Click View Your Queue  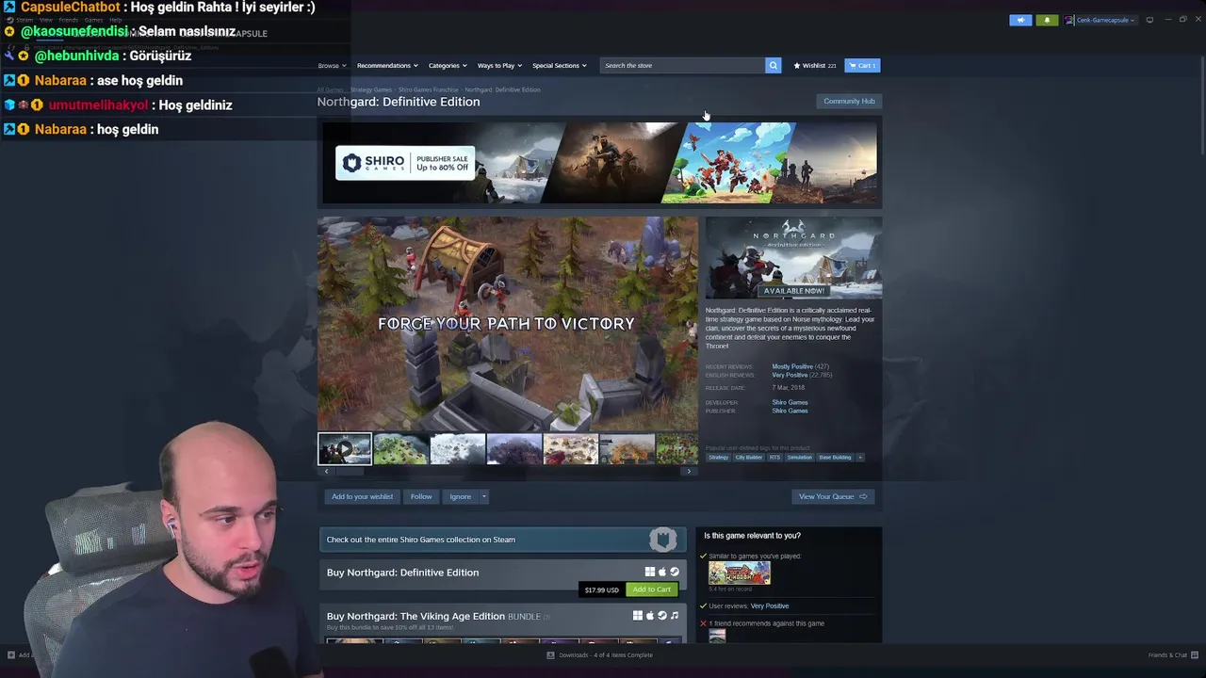point(833,496)
